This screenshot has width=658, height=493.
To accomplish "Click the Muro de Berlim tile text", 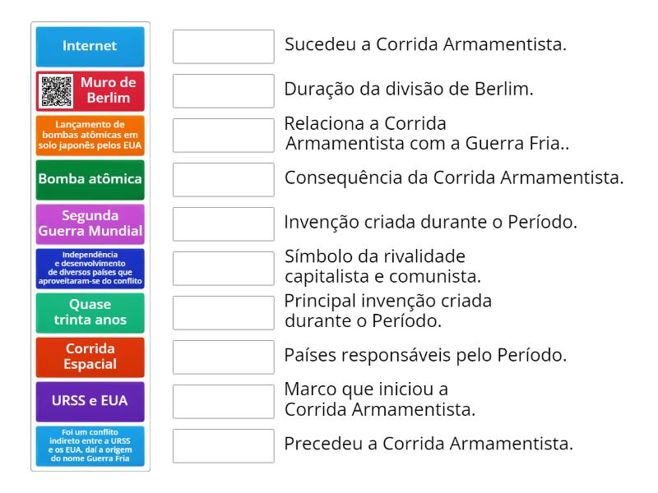I will (109, 91).
